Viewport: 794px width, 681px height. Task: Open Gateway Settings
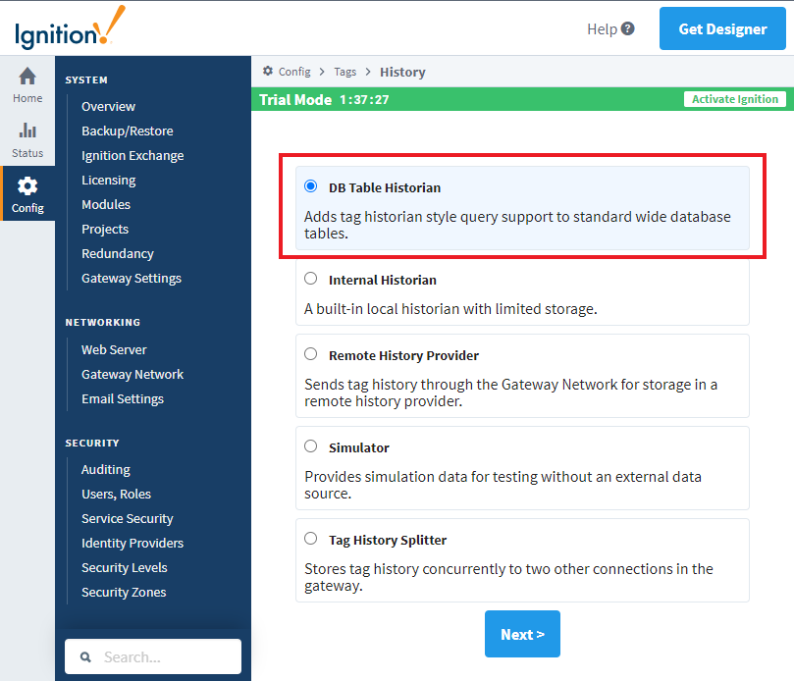point(132,279)
